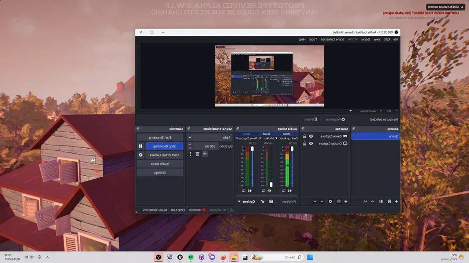The width and height of the screenshot is (469, 263).
Task: Toggle monitoring headphones for Game Capture audio
Action: click(243, 191)
